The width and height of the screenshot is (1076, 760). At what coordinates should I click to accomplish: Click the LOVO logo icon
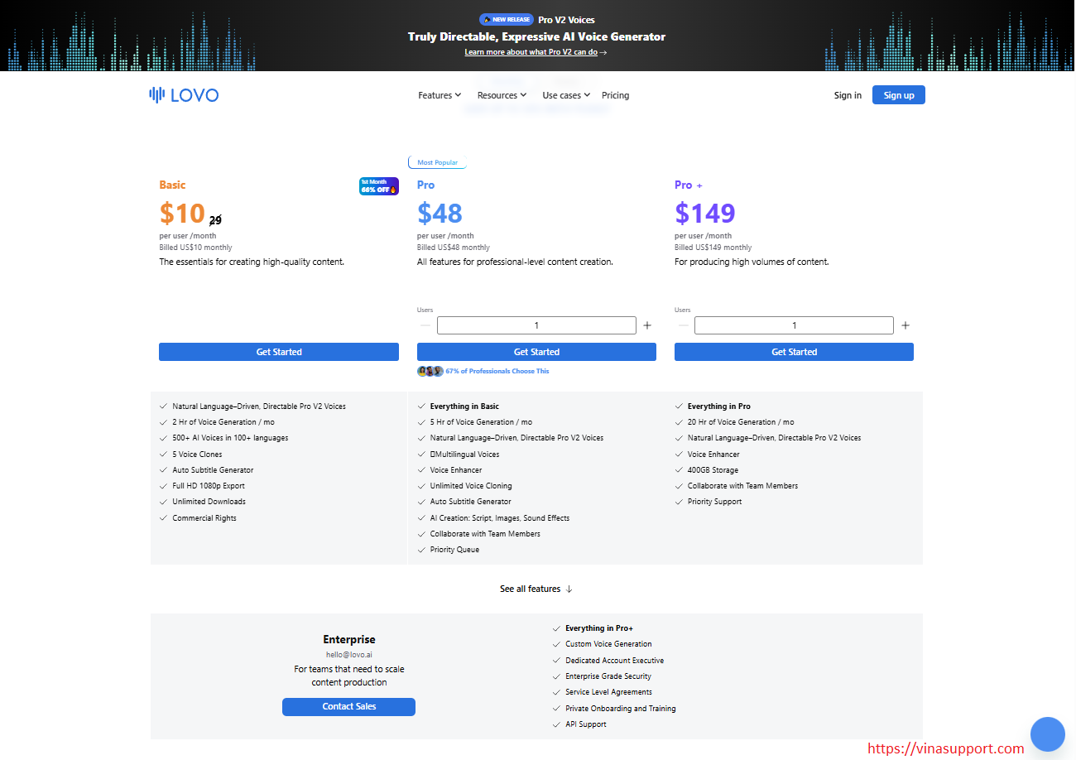click(156, 95)
